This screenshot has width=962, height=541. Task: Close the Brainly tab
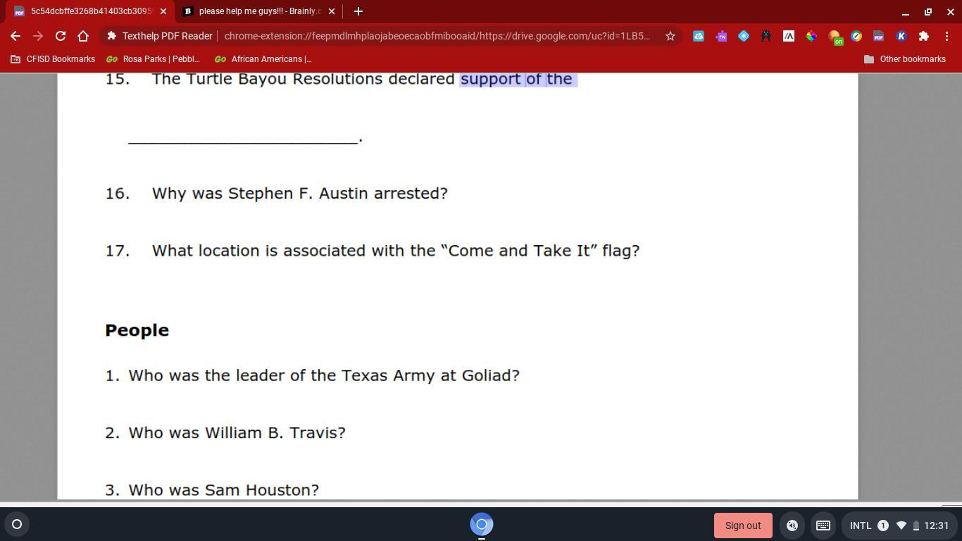click(x=332, y=11)
